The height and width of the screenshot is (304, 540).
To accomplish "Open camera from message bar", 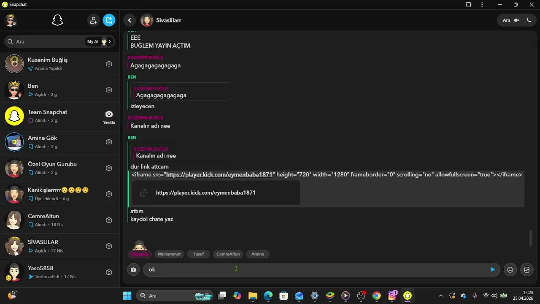I will coord(133,269).
